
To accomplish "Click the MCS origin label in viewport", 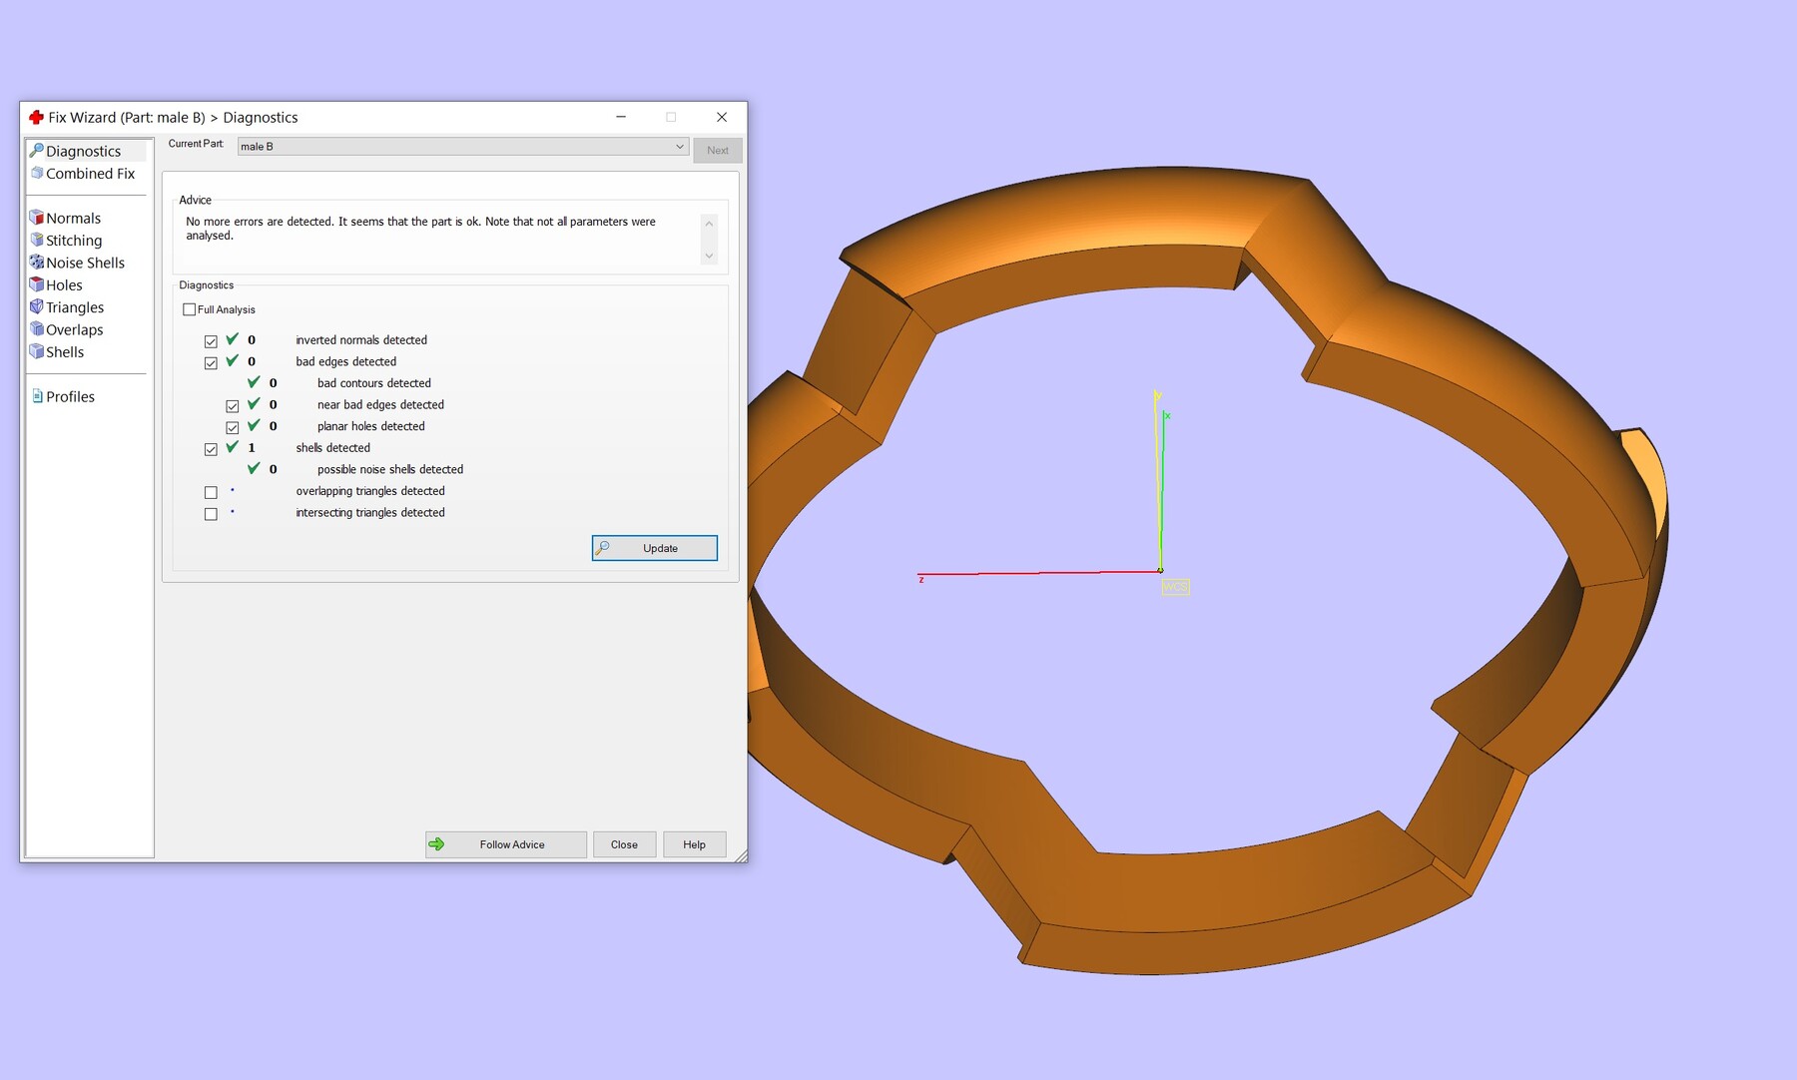I will (1175, 587).
